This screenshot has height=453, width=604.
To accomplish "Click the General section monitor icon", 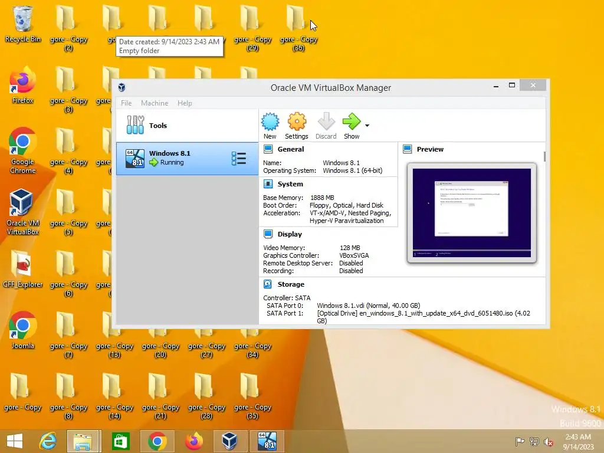I will (268, 149).
